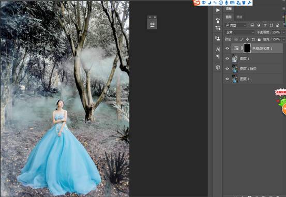Image resolution: width=286 pixels, height=197 pixels.
Task: Open the Clone Source stamp icon
Action: coord(217,38)
